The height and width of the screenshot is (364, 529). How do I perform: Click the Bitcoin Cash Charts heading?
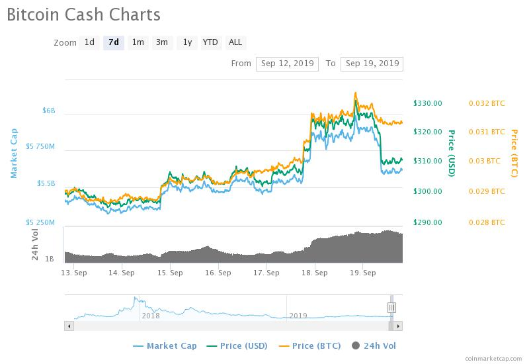coord(84,15)
